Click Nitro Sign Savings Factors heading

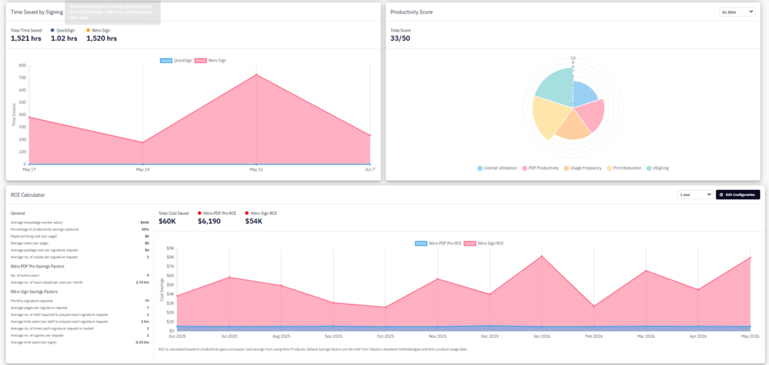pos(35,292)
